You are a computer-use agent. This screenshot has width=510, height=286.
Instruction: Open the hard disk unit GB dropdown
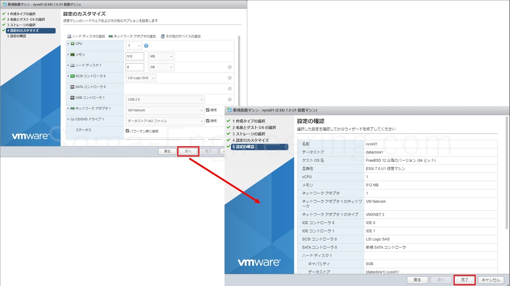coord(161,67)
